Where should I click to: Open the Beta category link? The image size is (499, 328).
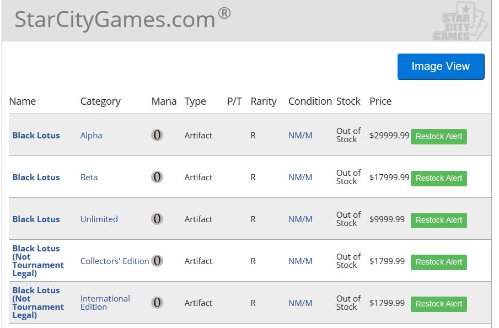click(x=89, y=177)
